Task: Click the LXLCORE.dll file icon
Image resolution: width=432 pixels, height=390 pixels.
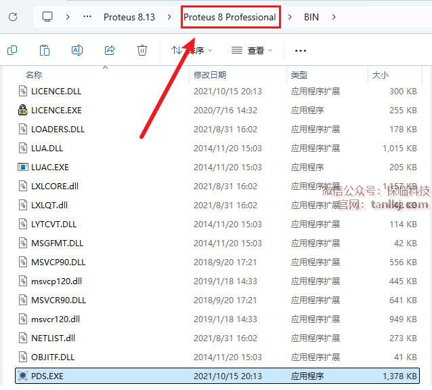Action: (x=23, y=186)
